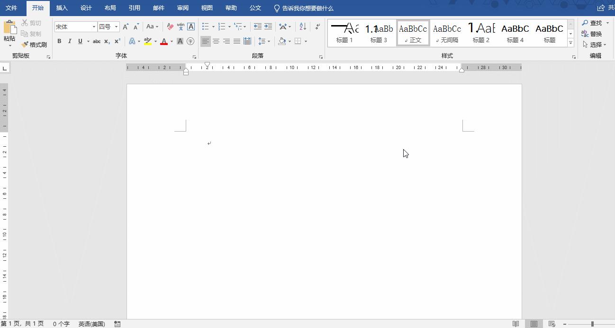Click the word count area in status bar
The width and height of the screenshot is (615, 328).
point(61,324)
